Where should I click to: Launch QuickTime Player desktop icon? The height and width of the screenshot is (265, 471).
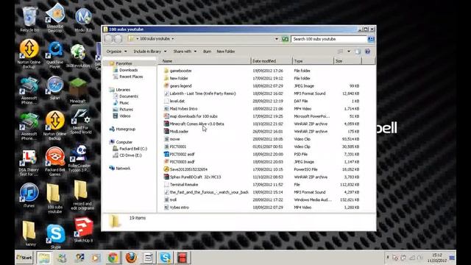click(x=55, y=54)
